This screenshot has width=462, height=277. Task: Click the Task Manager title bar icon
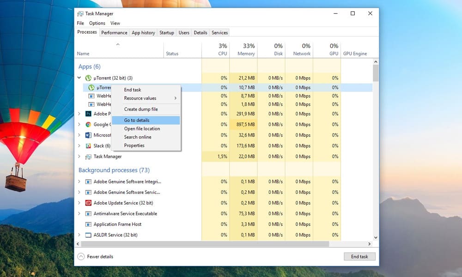80,14
